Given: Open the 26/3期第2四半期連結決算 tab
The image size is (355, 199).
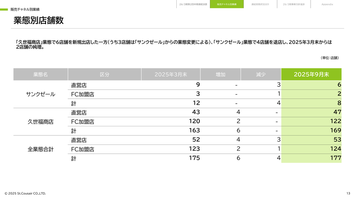Looking at the screenshot, I should 193,4.
